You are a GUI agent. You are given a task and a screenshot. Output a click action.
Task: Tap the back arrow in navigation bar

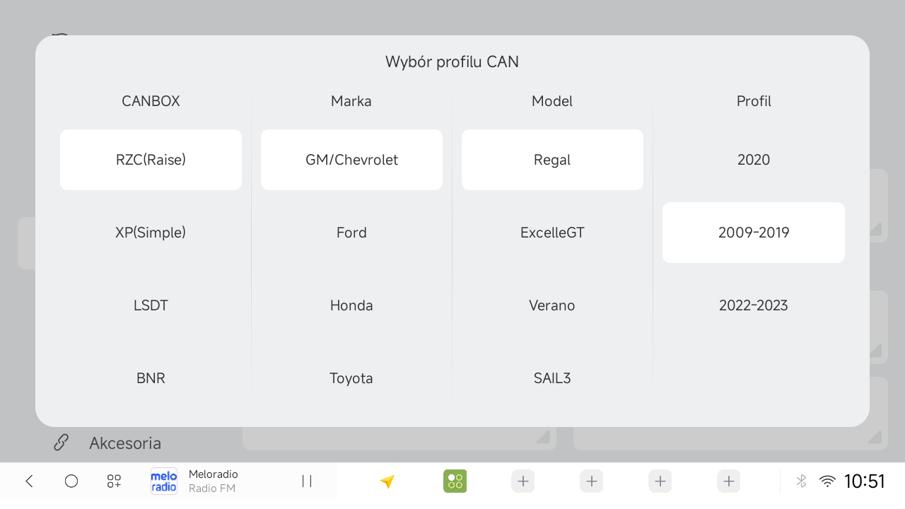coord(29,481)
